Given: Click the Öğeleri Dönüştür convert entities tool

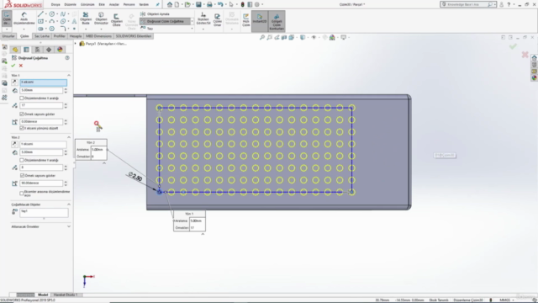Looking at the screenshot, I should (101, 19).
